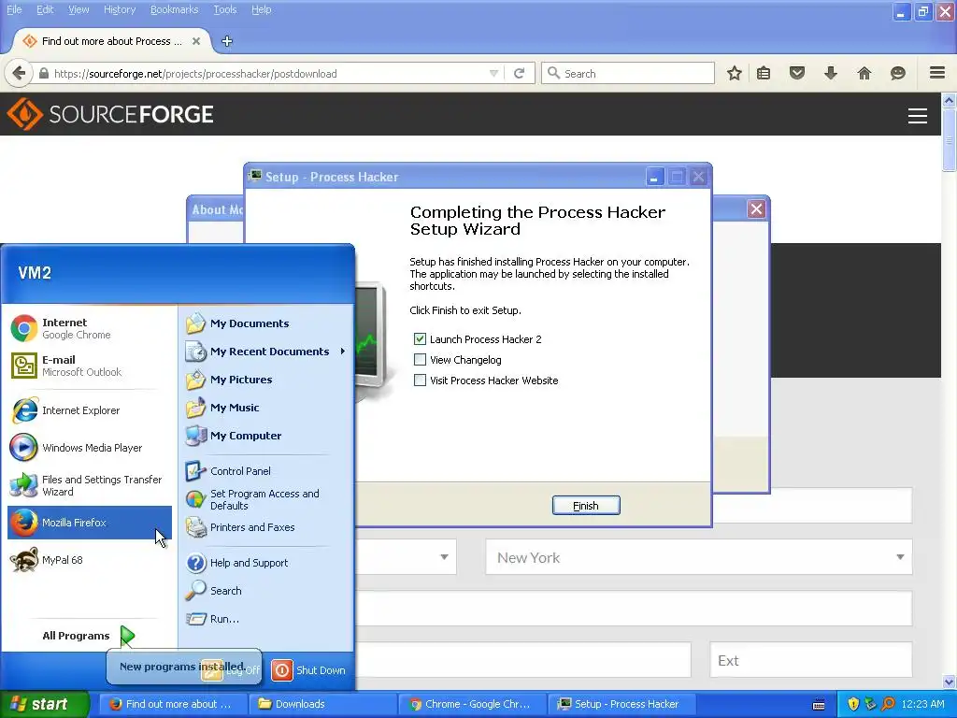Click the chat smiley icon in toolbar

[898, 73]
